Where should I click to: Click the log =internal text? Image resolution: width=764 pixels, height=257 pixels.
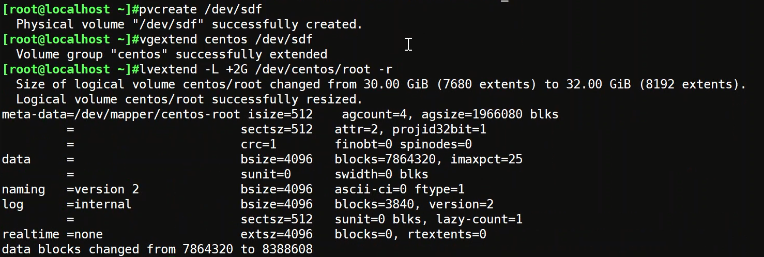click(67, 204)
